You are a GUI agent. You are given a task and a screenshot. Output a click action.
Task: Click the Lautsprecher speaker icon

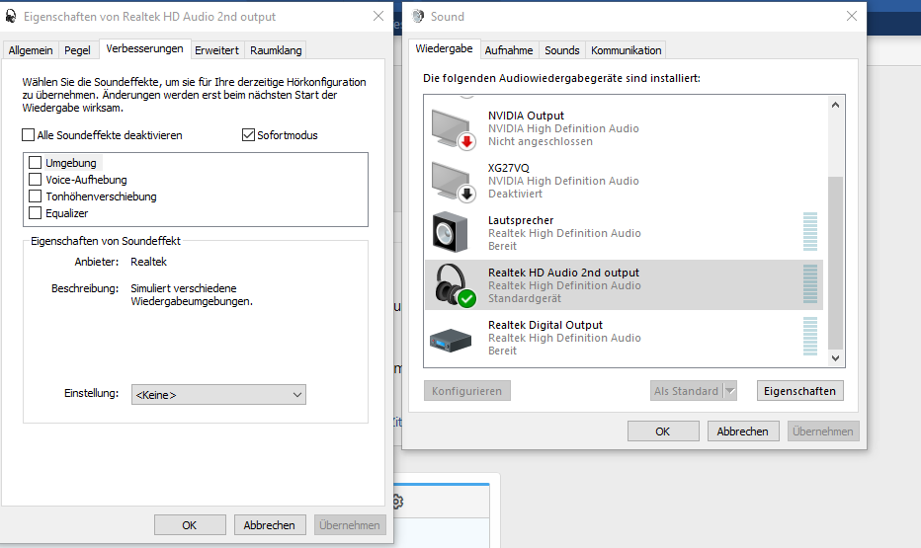pos(450,233)
